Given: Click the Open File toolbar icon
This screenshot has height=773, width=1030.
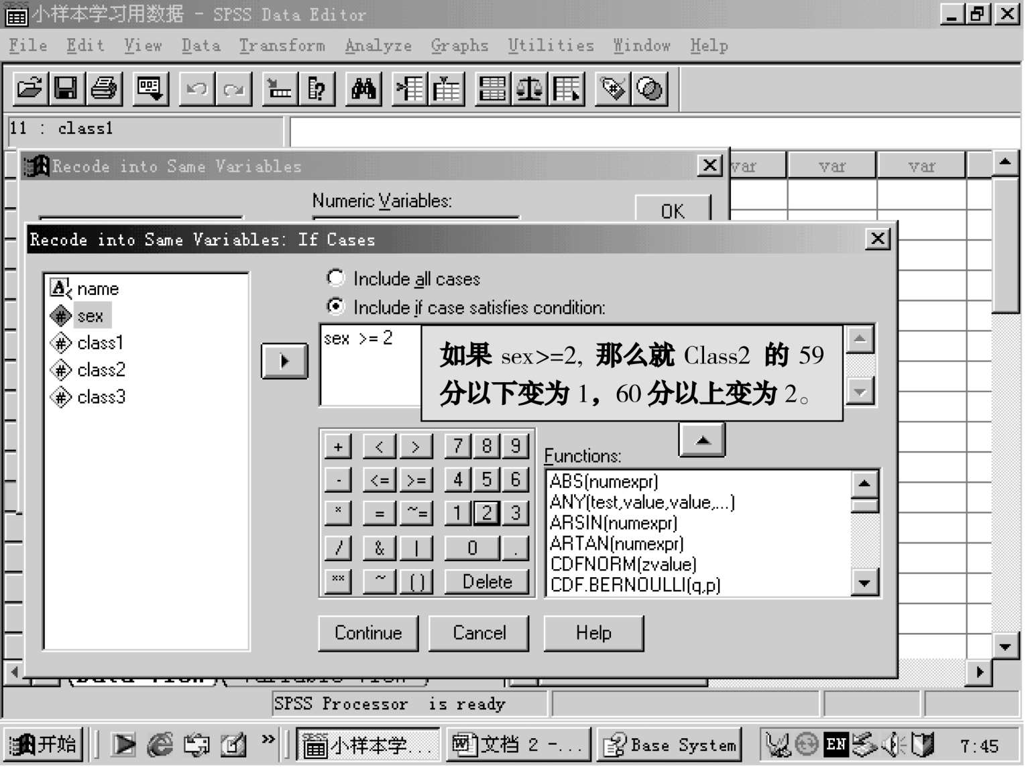Looking at the screenshot, I should pos(30,88).
